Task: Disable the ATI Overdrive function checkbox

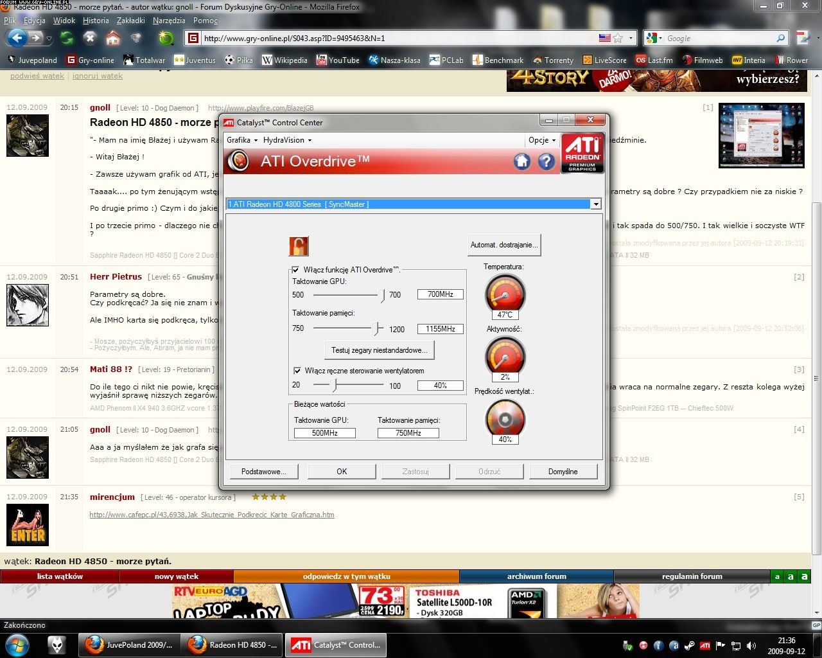Action: 296,270
